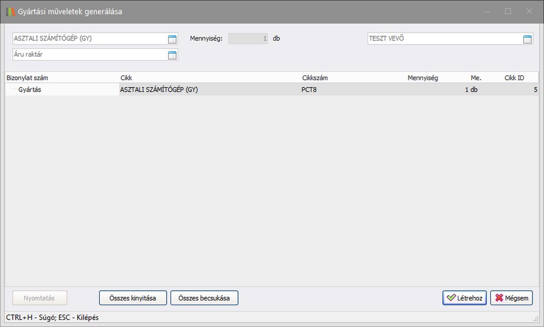Sort by the Cikk column header

coord(126,78)
